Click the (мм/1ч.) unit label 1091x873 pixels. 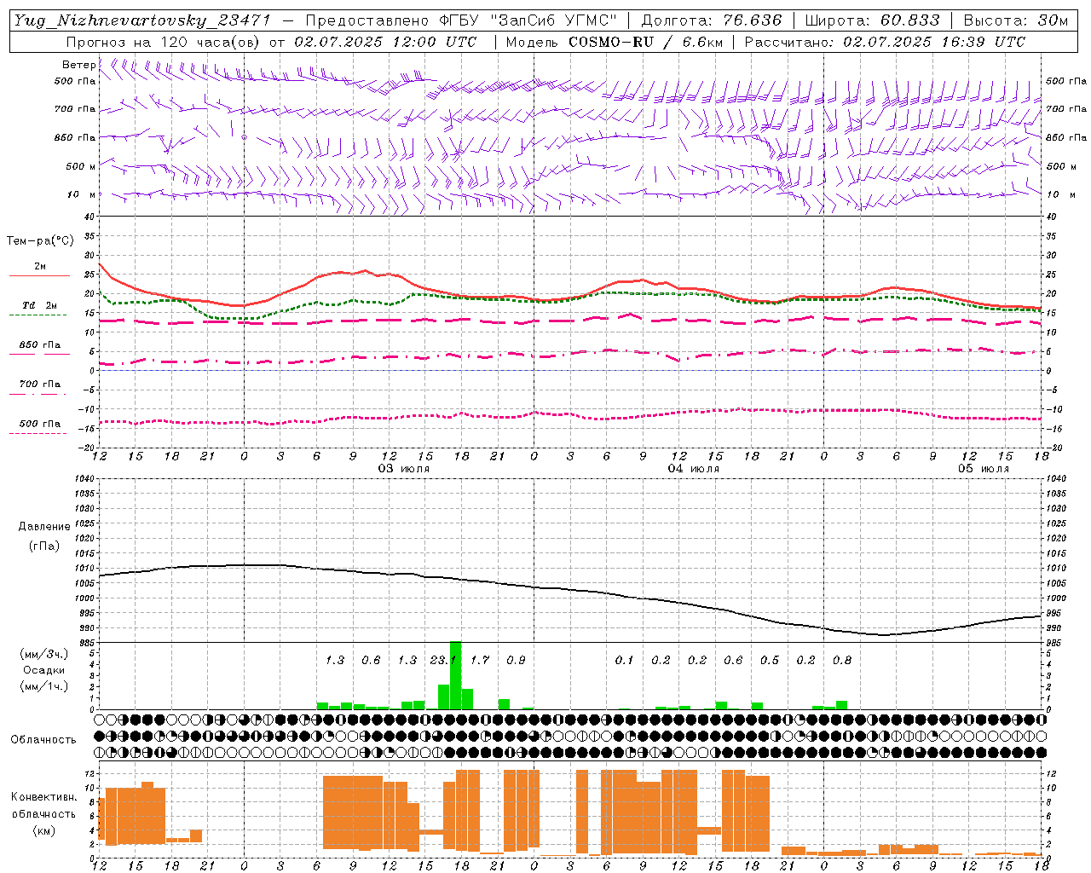[42, 686]
